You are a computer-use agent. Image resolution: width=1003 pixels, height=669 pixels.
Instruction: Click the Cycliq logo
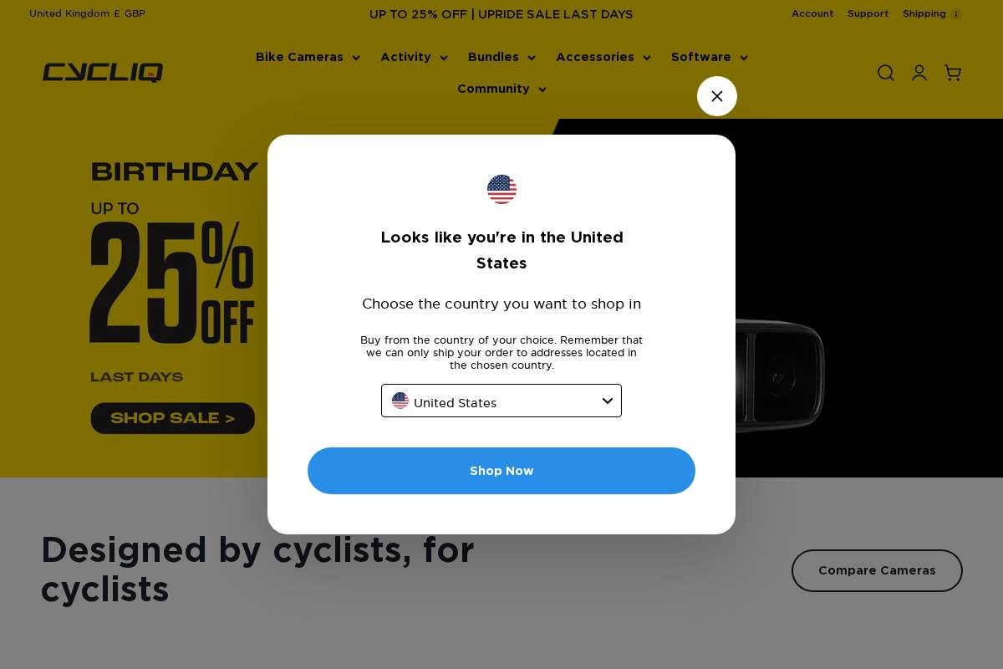[103, 73]
